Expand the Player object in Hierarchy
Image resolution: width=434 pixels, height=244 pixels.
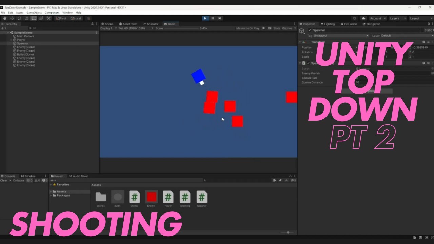(x=12, y=40)
